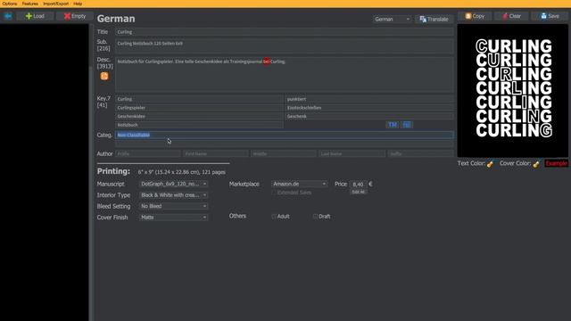Click the Empty button with red X
This screenshot has width=571, height=321.
pos(75,16)
